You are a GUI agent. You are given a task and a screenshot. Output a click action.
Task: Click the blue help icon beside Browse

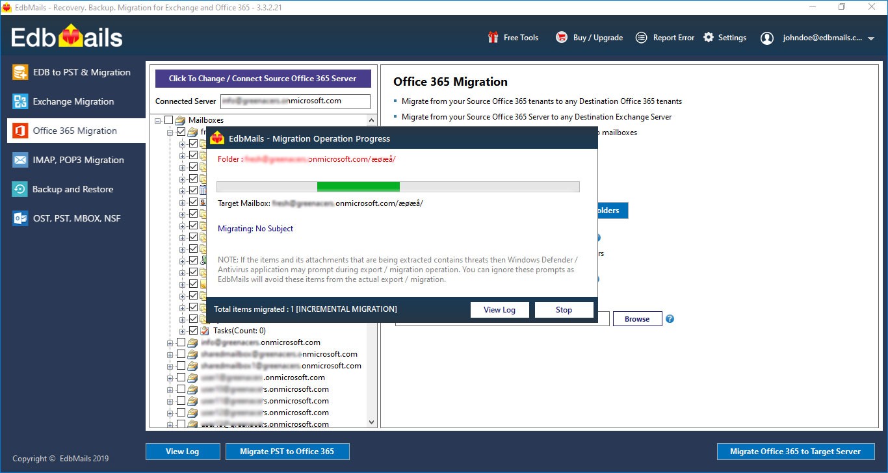coord(670,319)
